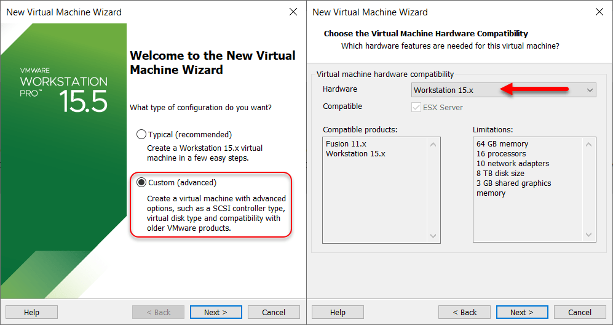Close the welcome wizard window
The height and width of the screenshot is (325, 613).
pos(293,12)
